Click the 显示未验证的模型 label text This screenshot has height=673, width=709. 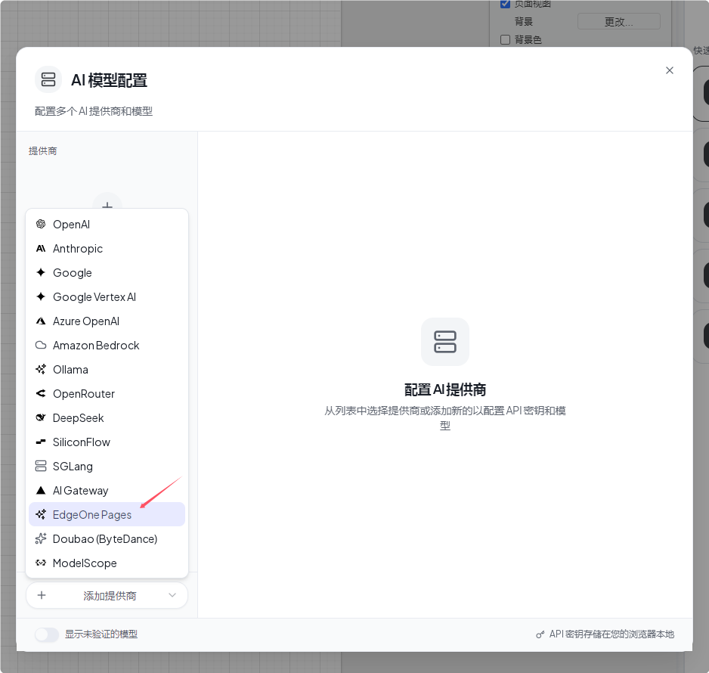[x=101, y=634]
